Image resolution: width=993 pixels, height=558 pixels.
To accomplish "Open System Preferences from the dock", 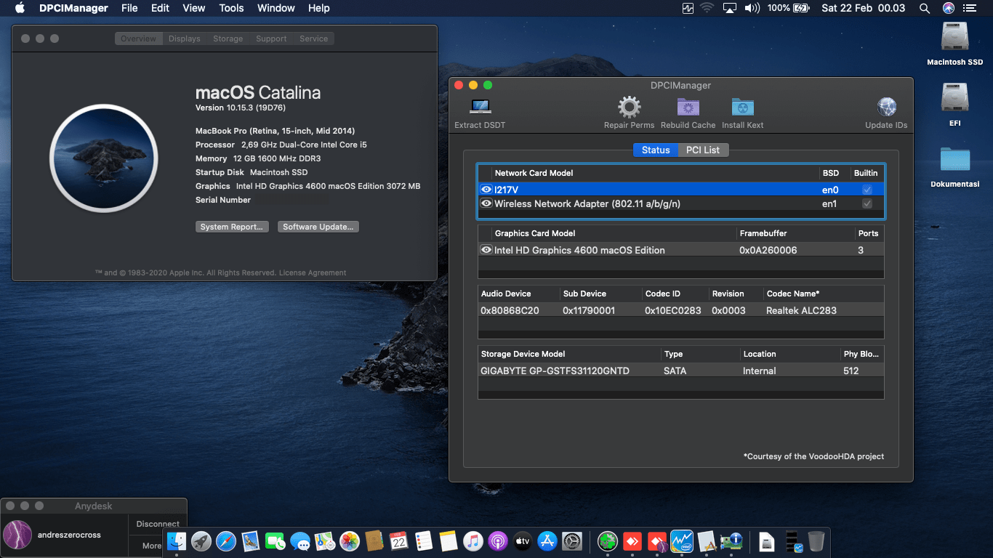I will pyautogui.click(x=572, y=541).
